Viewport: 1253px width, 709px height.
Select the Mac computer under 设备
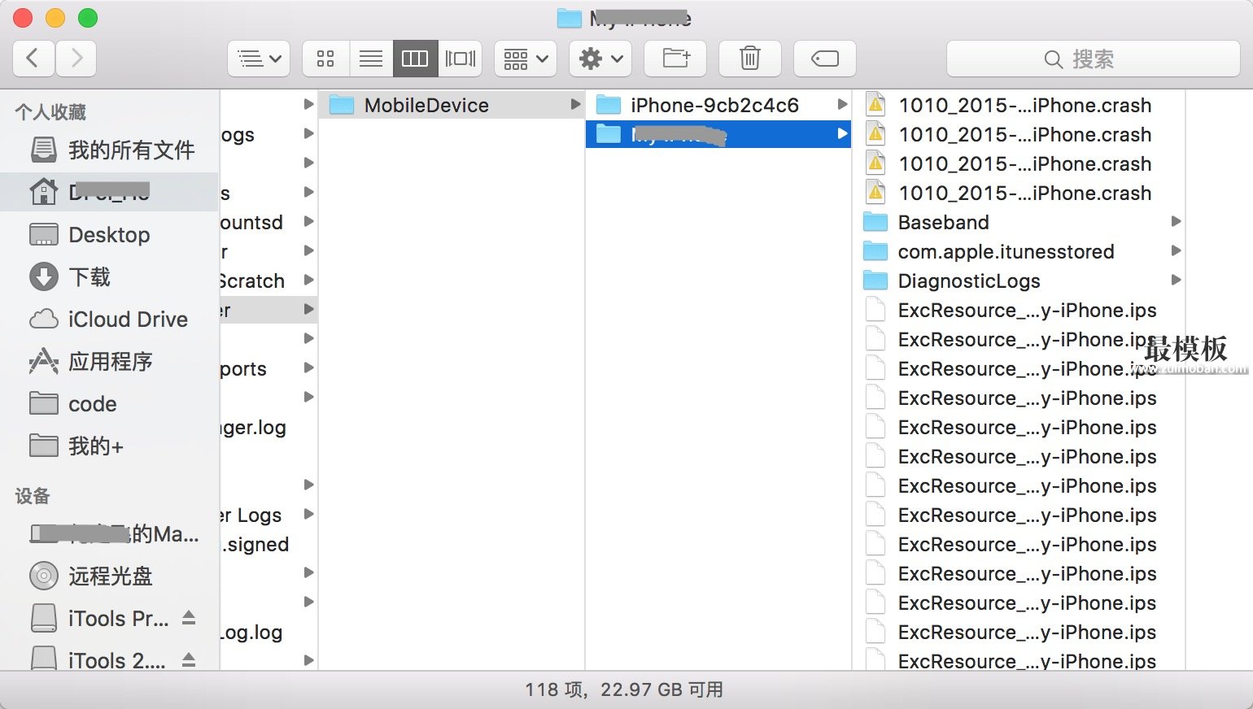coord(110,533)
